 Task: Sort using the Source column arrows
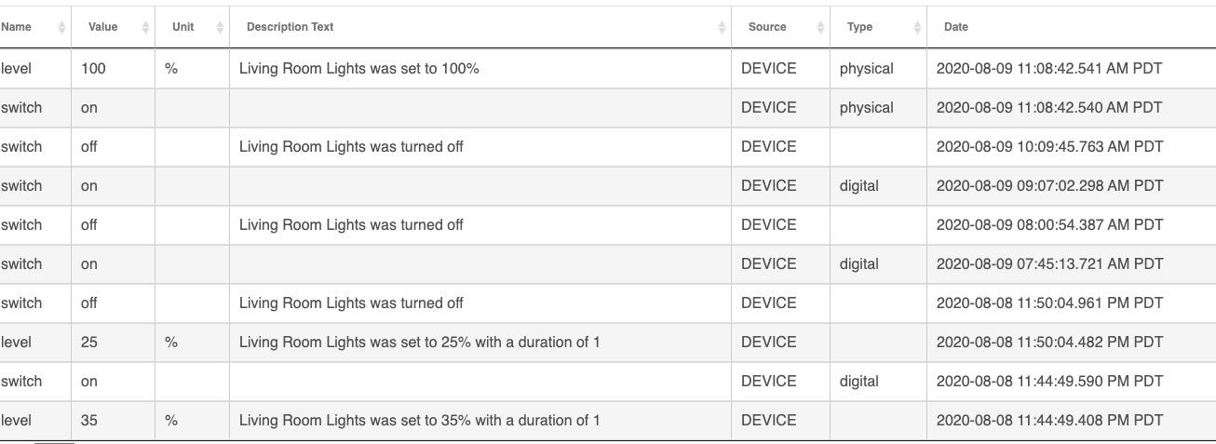(820, 28)
